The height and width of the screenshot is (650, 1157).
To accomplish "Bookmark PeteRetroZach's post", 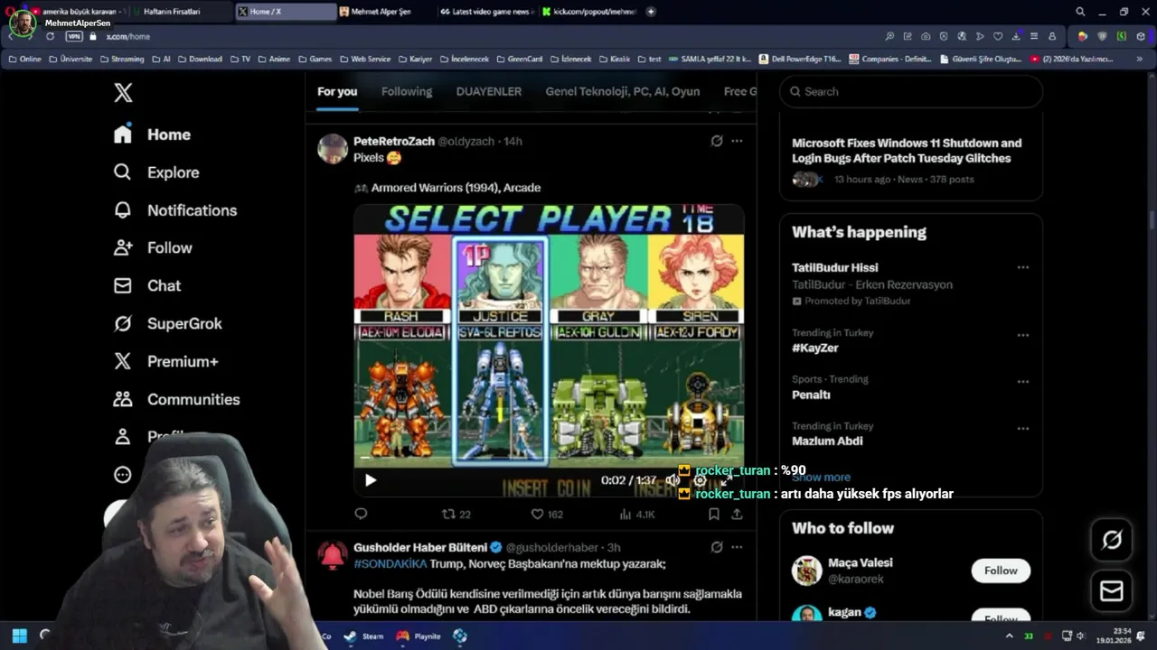I will (713, 514).
